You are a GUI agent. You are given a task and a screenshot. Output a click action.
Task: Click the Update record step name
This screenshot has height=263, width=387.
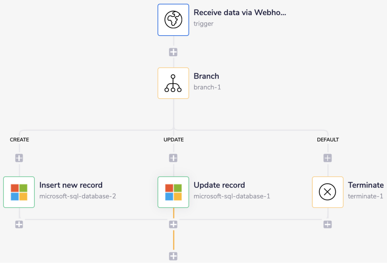click(219, 185)
